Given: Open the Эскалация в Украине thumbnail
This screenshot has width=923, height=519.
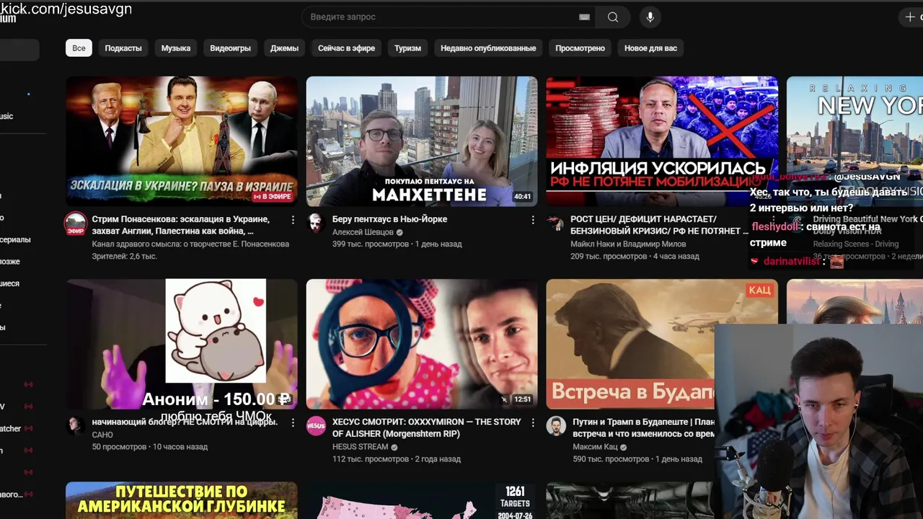Looking at the screenshot, I should (182, 141).
